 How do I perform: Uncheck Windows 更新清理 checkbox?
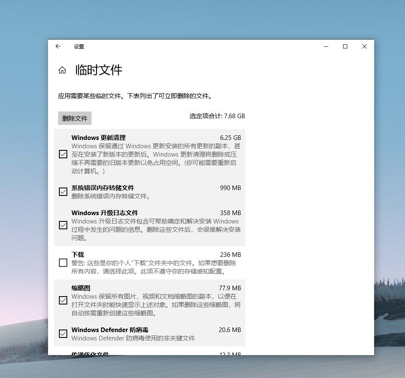point(63,154)
